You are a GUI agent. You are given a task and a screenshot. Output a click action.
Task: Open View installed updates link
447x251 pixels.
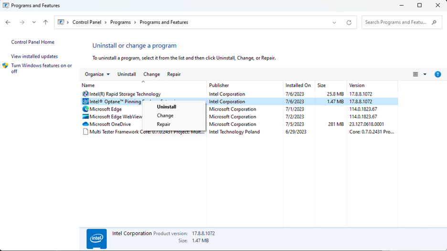34,56
